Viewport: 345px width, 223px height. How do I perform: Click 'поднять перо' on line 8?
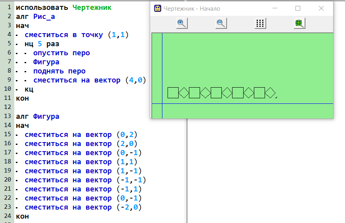[59, 71]
